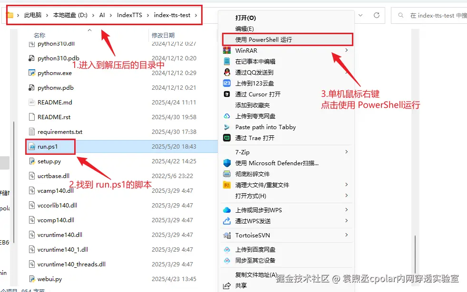This screenshot has height=292, width=467.
Task: Click the pythonw.exe application icon
Action: click(32, 73)
